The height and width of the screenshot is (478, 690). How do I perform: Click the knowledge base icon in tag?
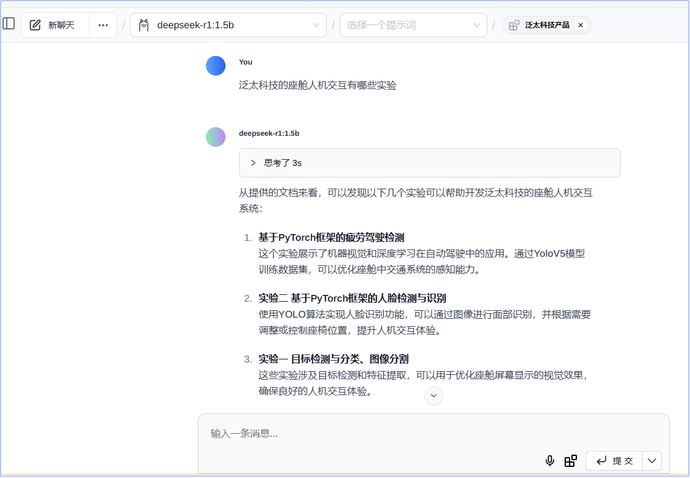pyautogui.click(x=514, y=25)
